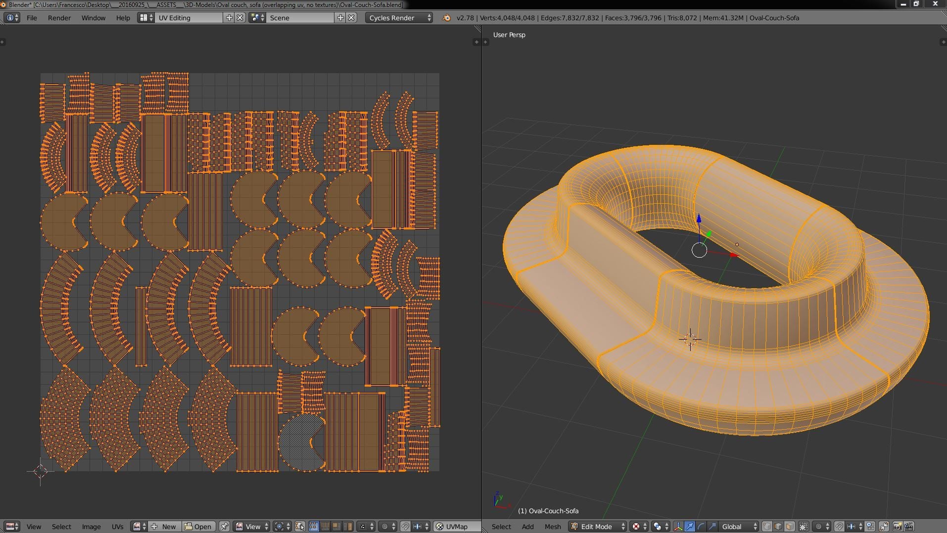The image size is (947, 533).
Task: Add new scene plus button
Action: tap(340, 18)
